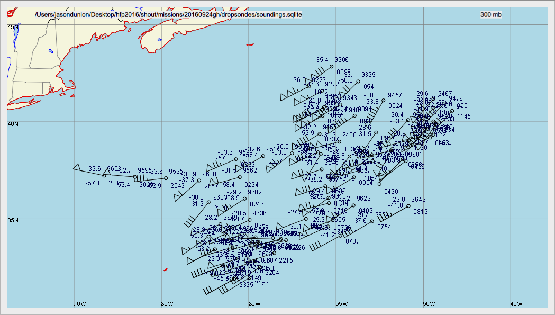The image size is (555, 315).
Task: Click the '40N' latitude label
Action: [x=13, y=124]
